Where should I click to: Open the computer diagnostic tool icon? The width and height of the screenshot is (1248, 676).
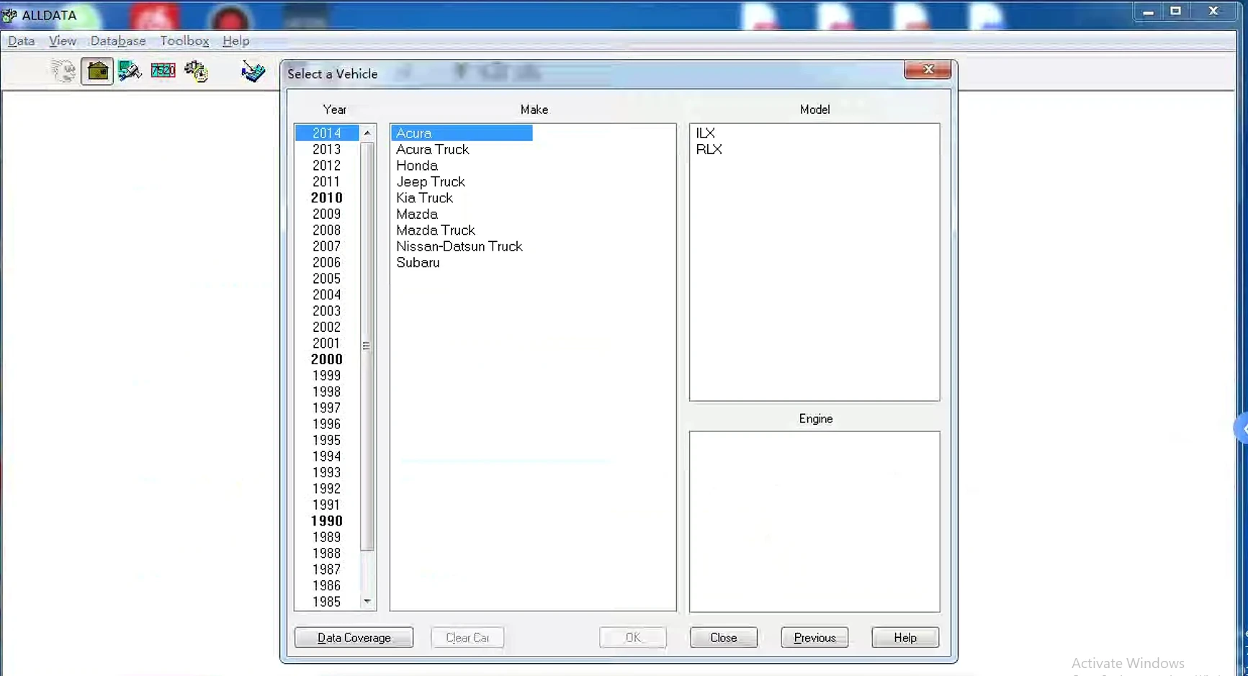[130, 71]
